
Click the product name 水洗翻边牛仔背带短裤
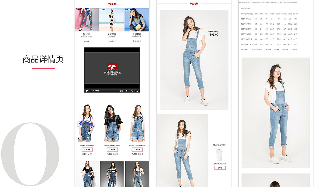(x=112, y=145)
